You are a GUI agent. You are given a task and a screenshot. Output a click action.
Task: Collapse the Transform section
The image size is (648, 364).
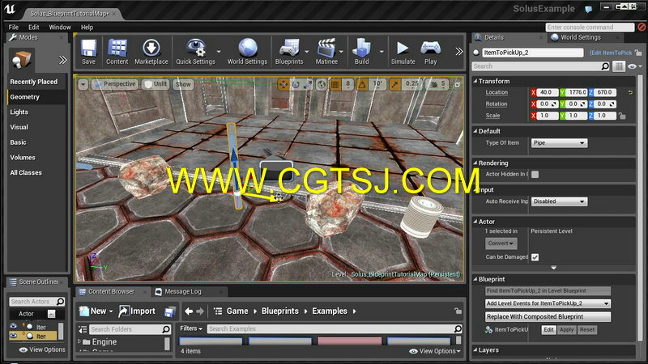pyautogui.click(x=475, y=82)
